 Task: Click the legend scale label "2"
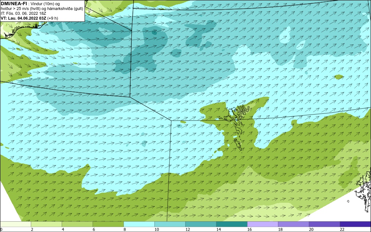(x=32, y=230)
